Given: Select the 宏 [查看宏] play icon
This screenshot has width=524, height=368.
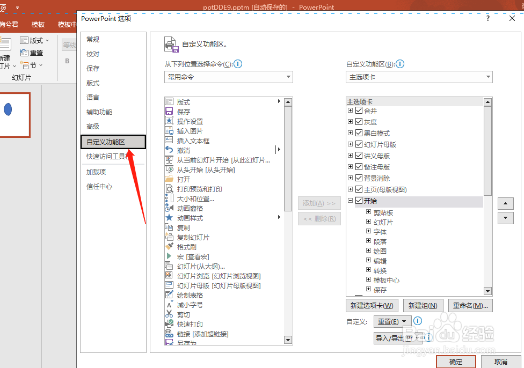Looking at the screenshot, I should tap(169, 256).
